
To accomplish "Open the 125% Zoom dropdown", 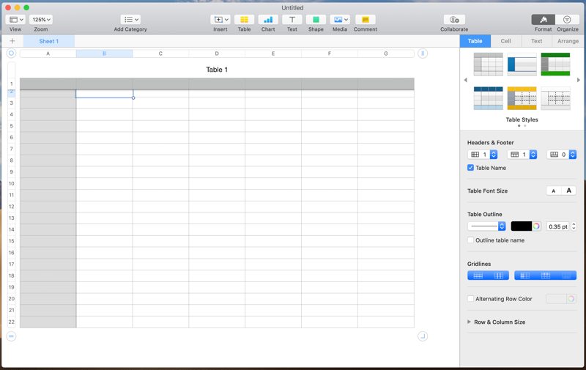I will 41,20.
